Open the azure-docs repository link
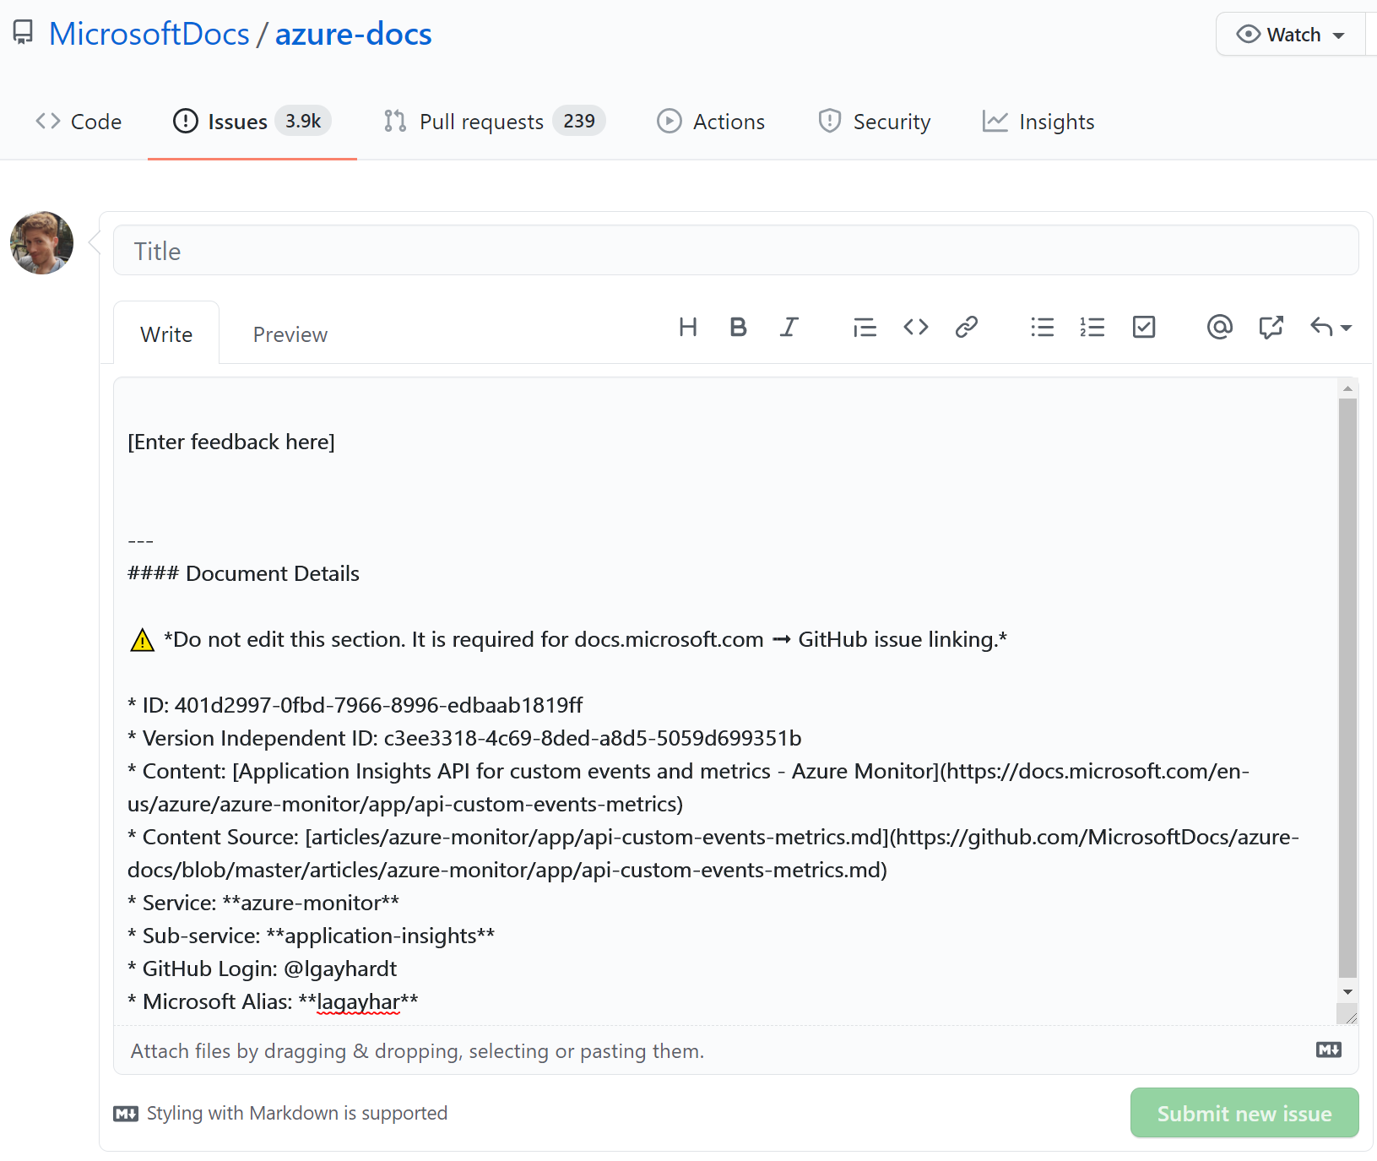This screenshot has width=1377, height=1161. [353, 34]
